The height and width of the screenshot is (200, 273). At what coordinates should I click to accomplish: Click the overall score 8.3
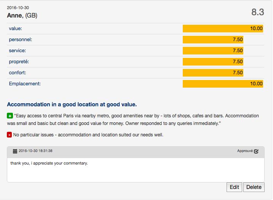point(258,12)
